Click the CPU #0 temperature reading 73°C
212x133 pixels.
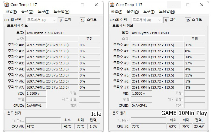click(x=148, y=126)
